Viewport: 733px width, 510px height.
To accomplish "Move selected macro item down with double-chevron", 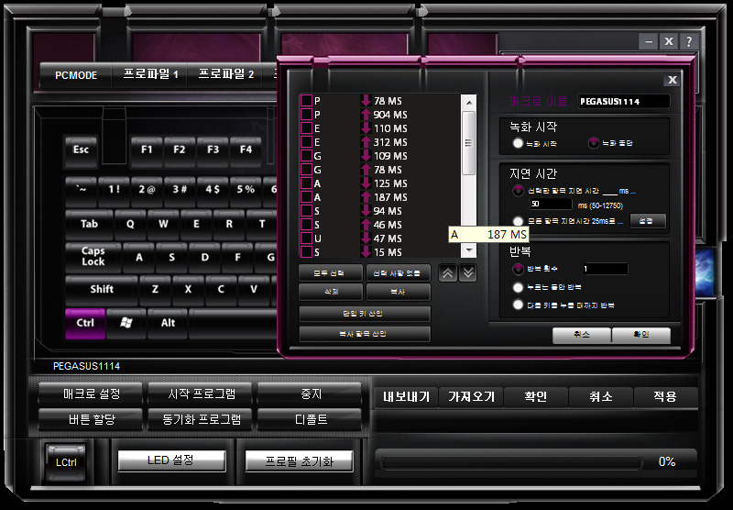I will 468,272.
